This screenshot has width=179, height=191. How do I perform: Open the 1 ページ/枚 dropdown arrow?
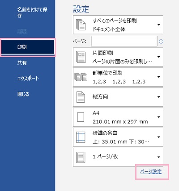pos(159,157)
